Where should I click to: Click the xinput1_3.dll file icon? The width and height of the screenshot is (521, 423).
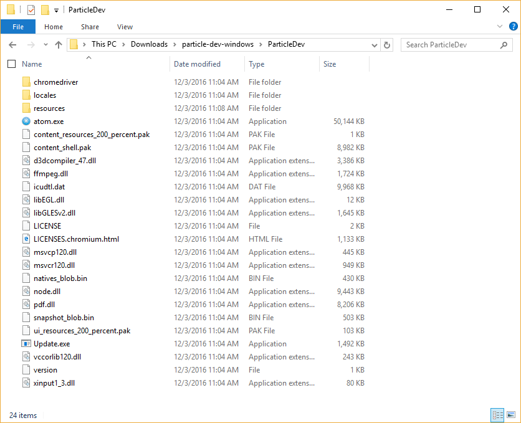coord(26,383)
